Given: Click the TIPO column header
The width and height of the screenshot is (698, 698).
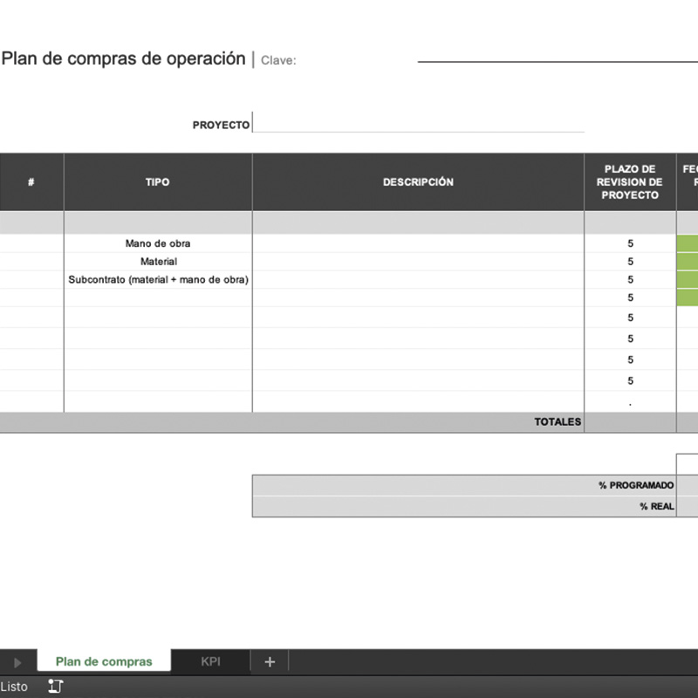Looking at the screenshot, I should click(158, 182).
